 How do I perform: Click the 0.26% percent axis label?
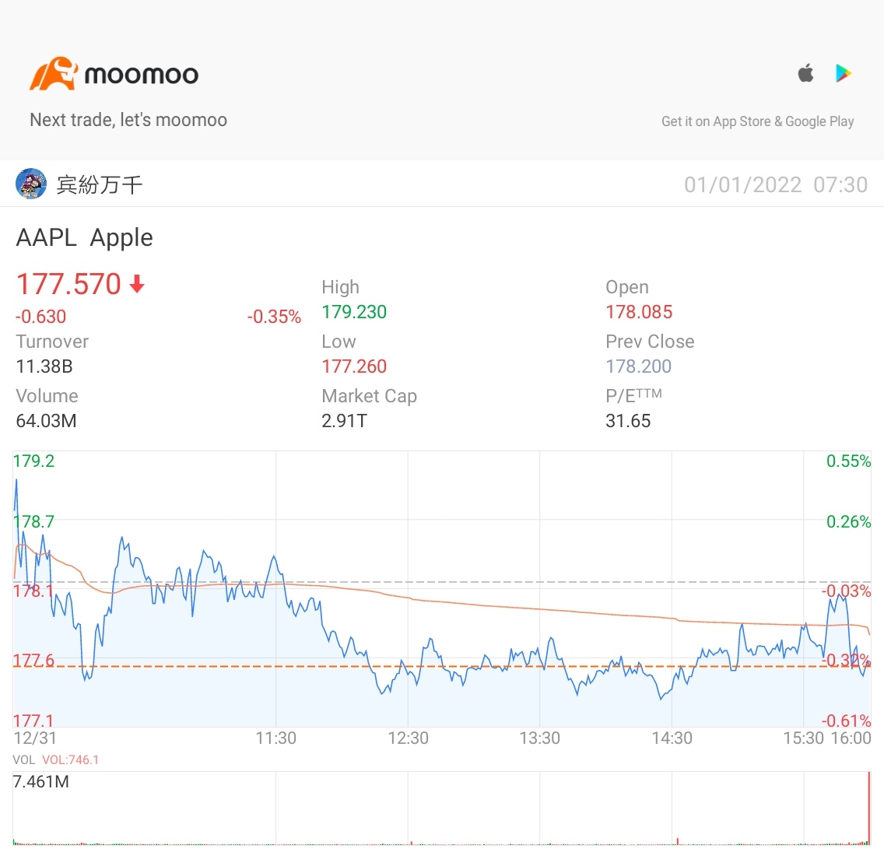point(848,521)
